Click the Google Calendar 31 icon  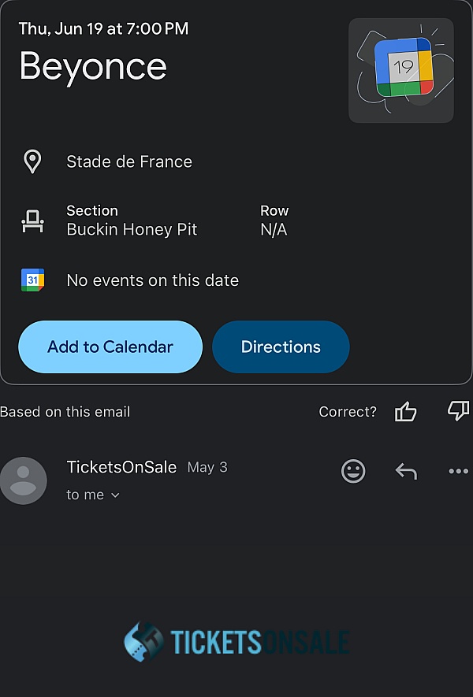pyautogui.click(x=32, y=280)
